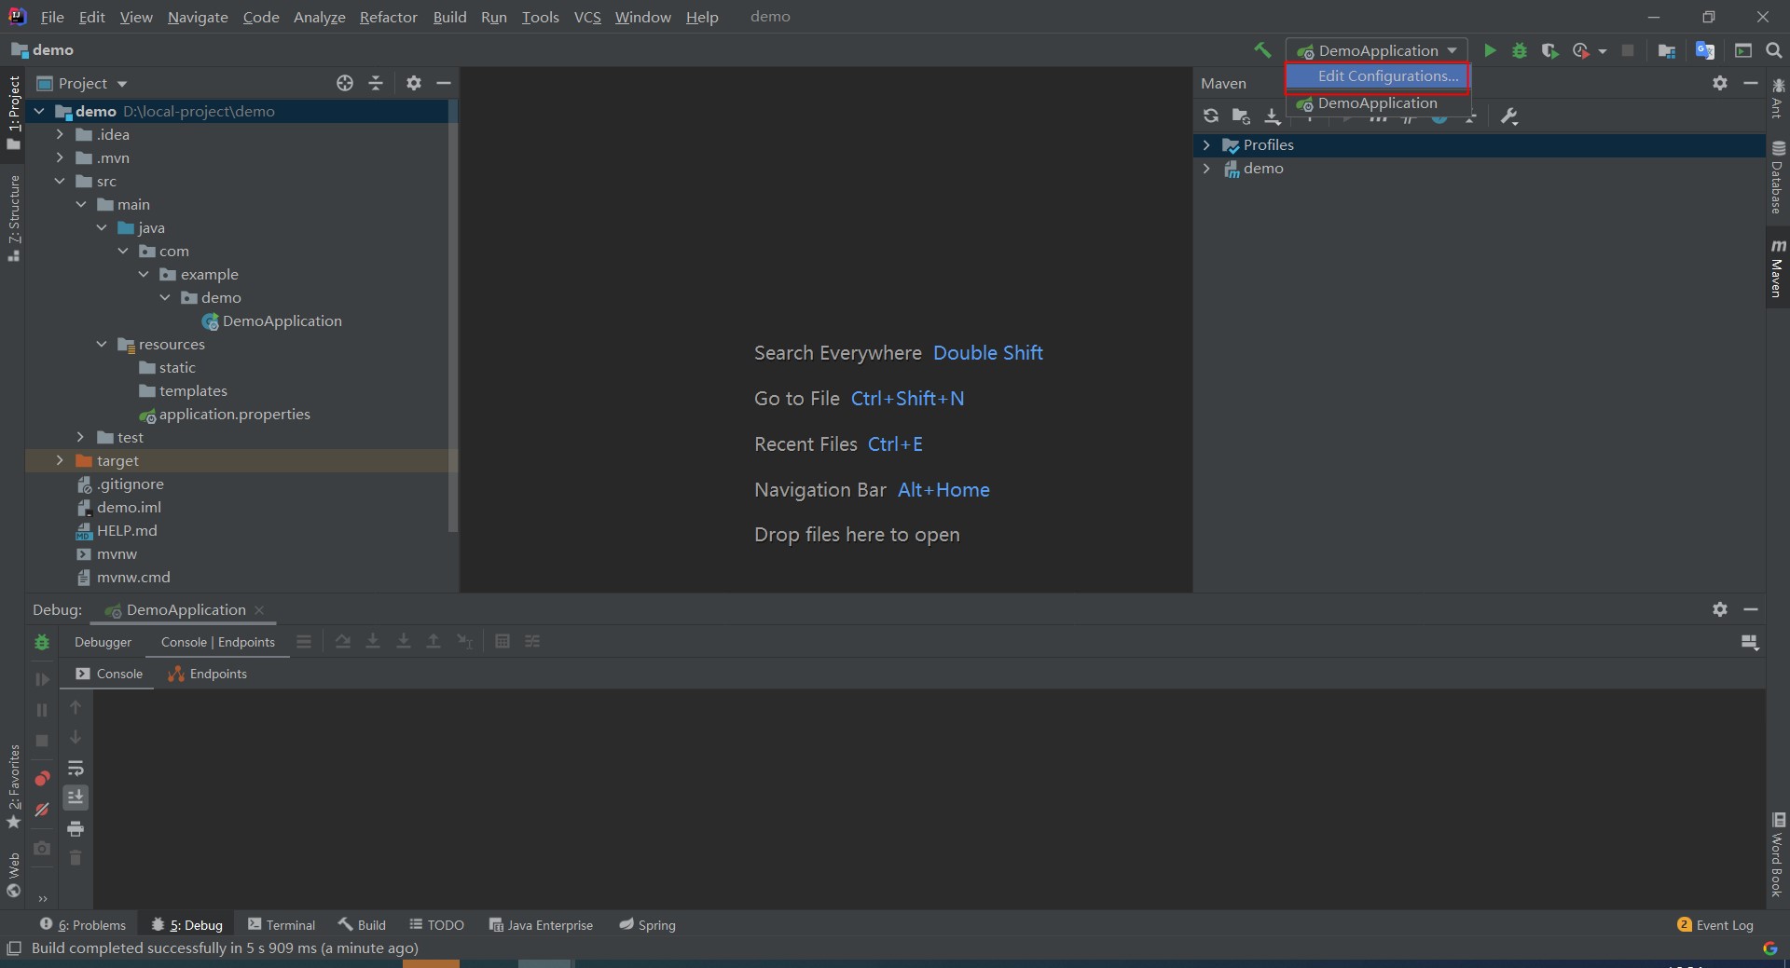1790x968 pixels.
Task: Open the Ant side tool window
Action: tap(1778, 99)
